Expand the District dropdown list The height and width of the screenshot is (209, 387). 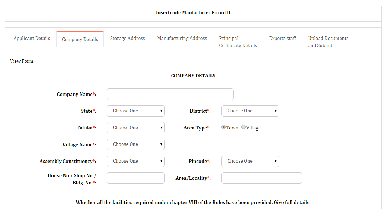pos(250,111)
